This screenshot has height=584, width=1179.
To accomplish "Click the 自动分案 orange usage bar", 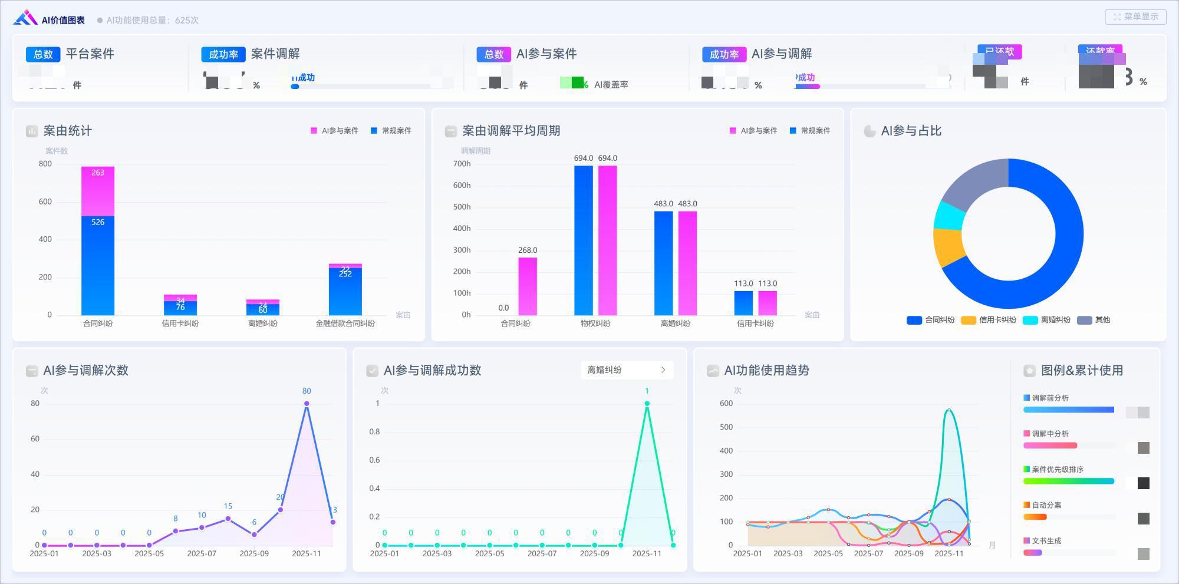I will pos(1035,517).
